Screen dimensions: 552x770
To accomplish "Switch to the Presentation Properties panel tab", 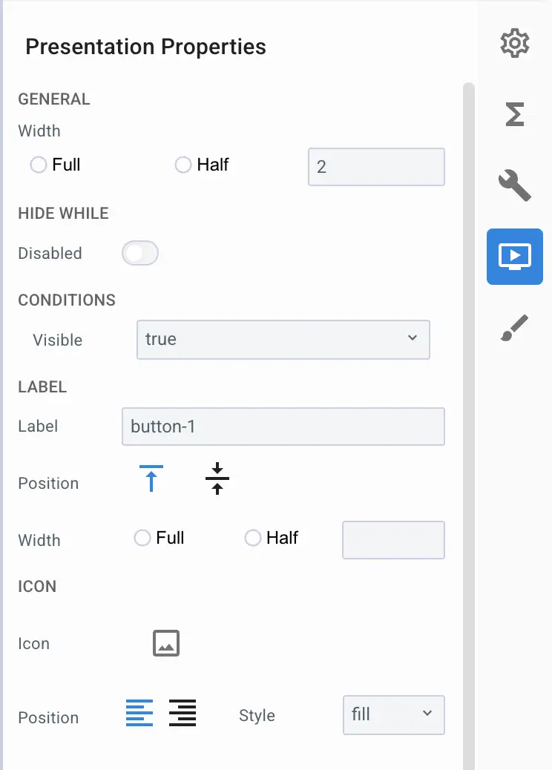I will click(515, 257).
